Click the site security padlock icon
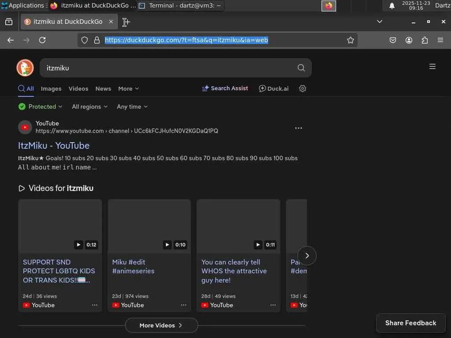The width and height of the screenshot is (451, 338). (97, 40)
